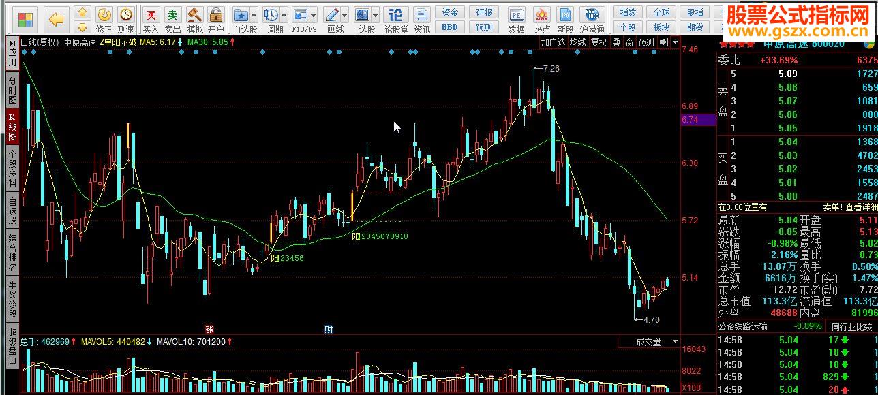Click the 周期 period clock icon
The width and height of the screenshot is (878, 395).
tap(271, 14)
